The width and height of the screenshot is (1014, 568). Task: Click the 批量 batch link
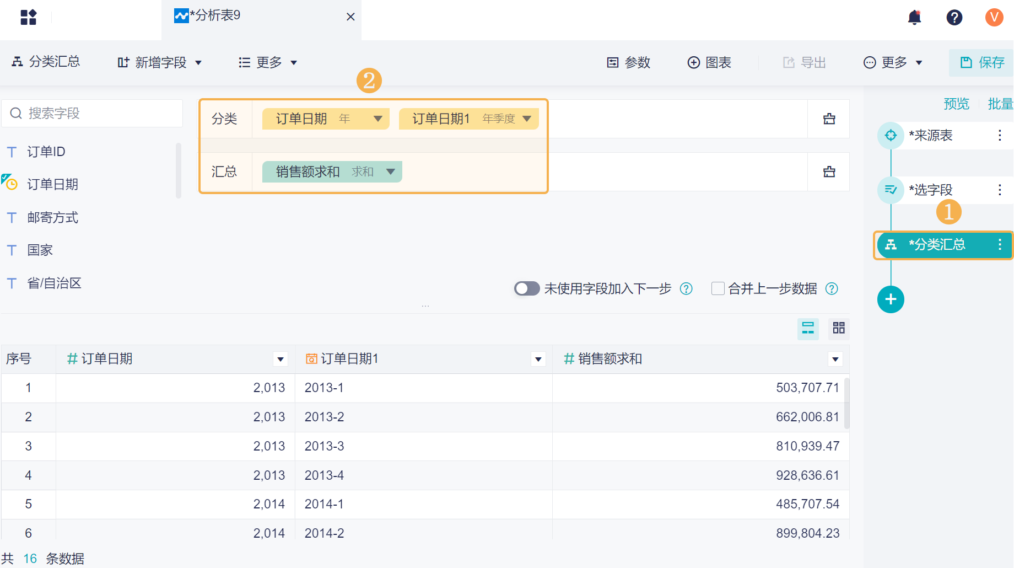point(1000,104)
